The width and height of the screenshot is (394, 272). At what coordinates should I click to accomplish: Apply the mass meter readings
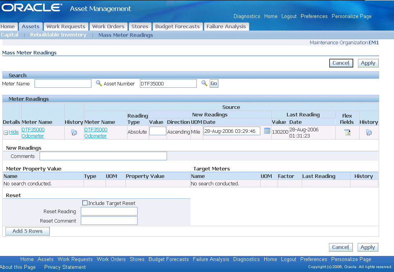pos(368,63)
